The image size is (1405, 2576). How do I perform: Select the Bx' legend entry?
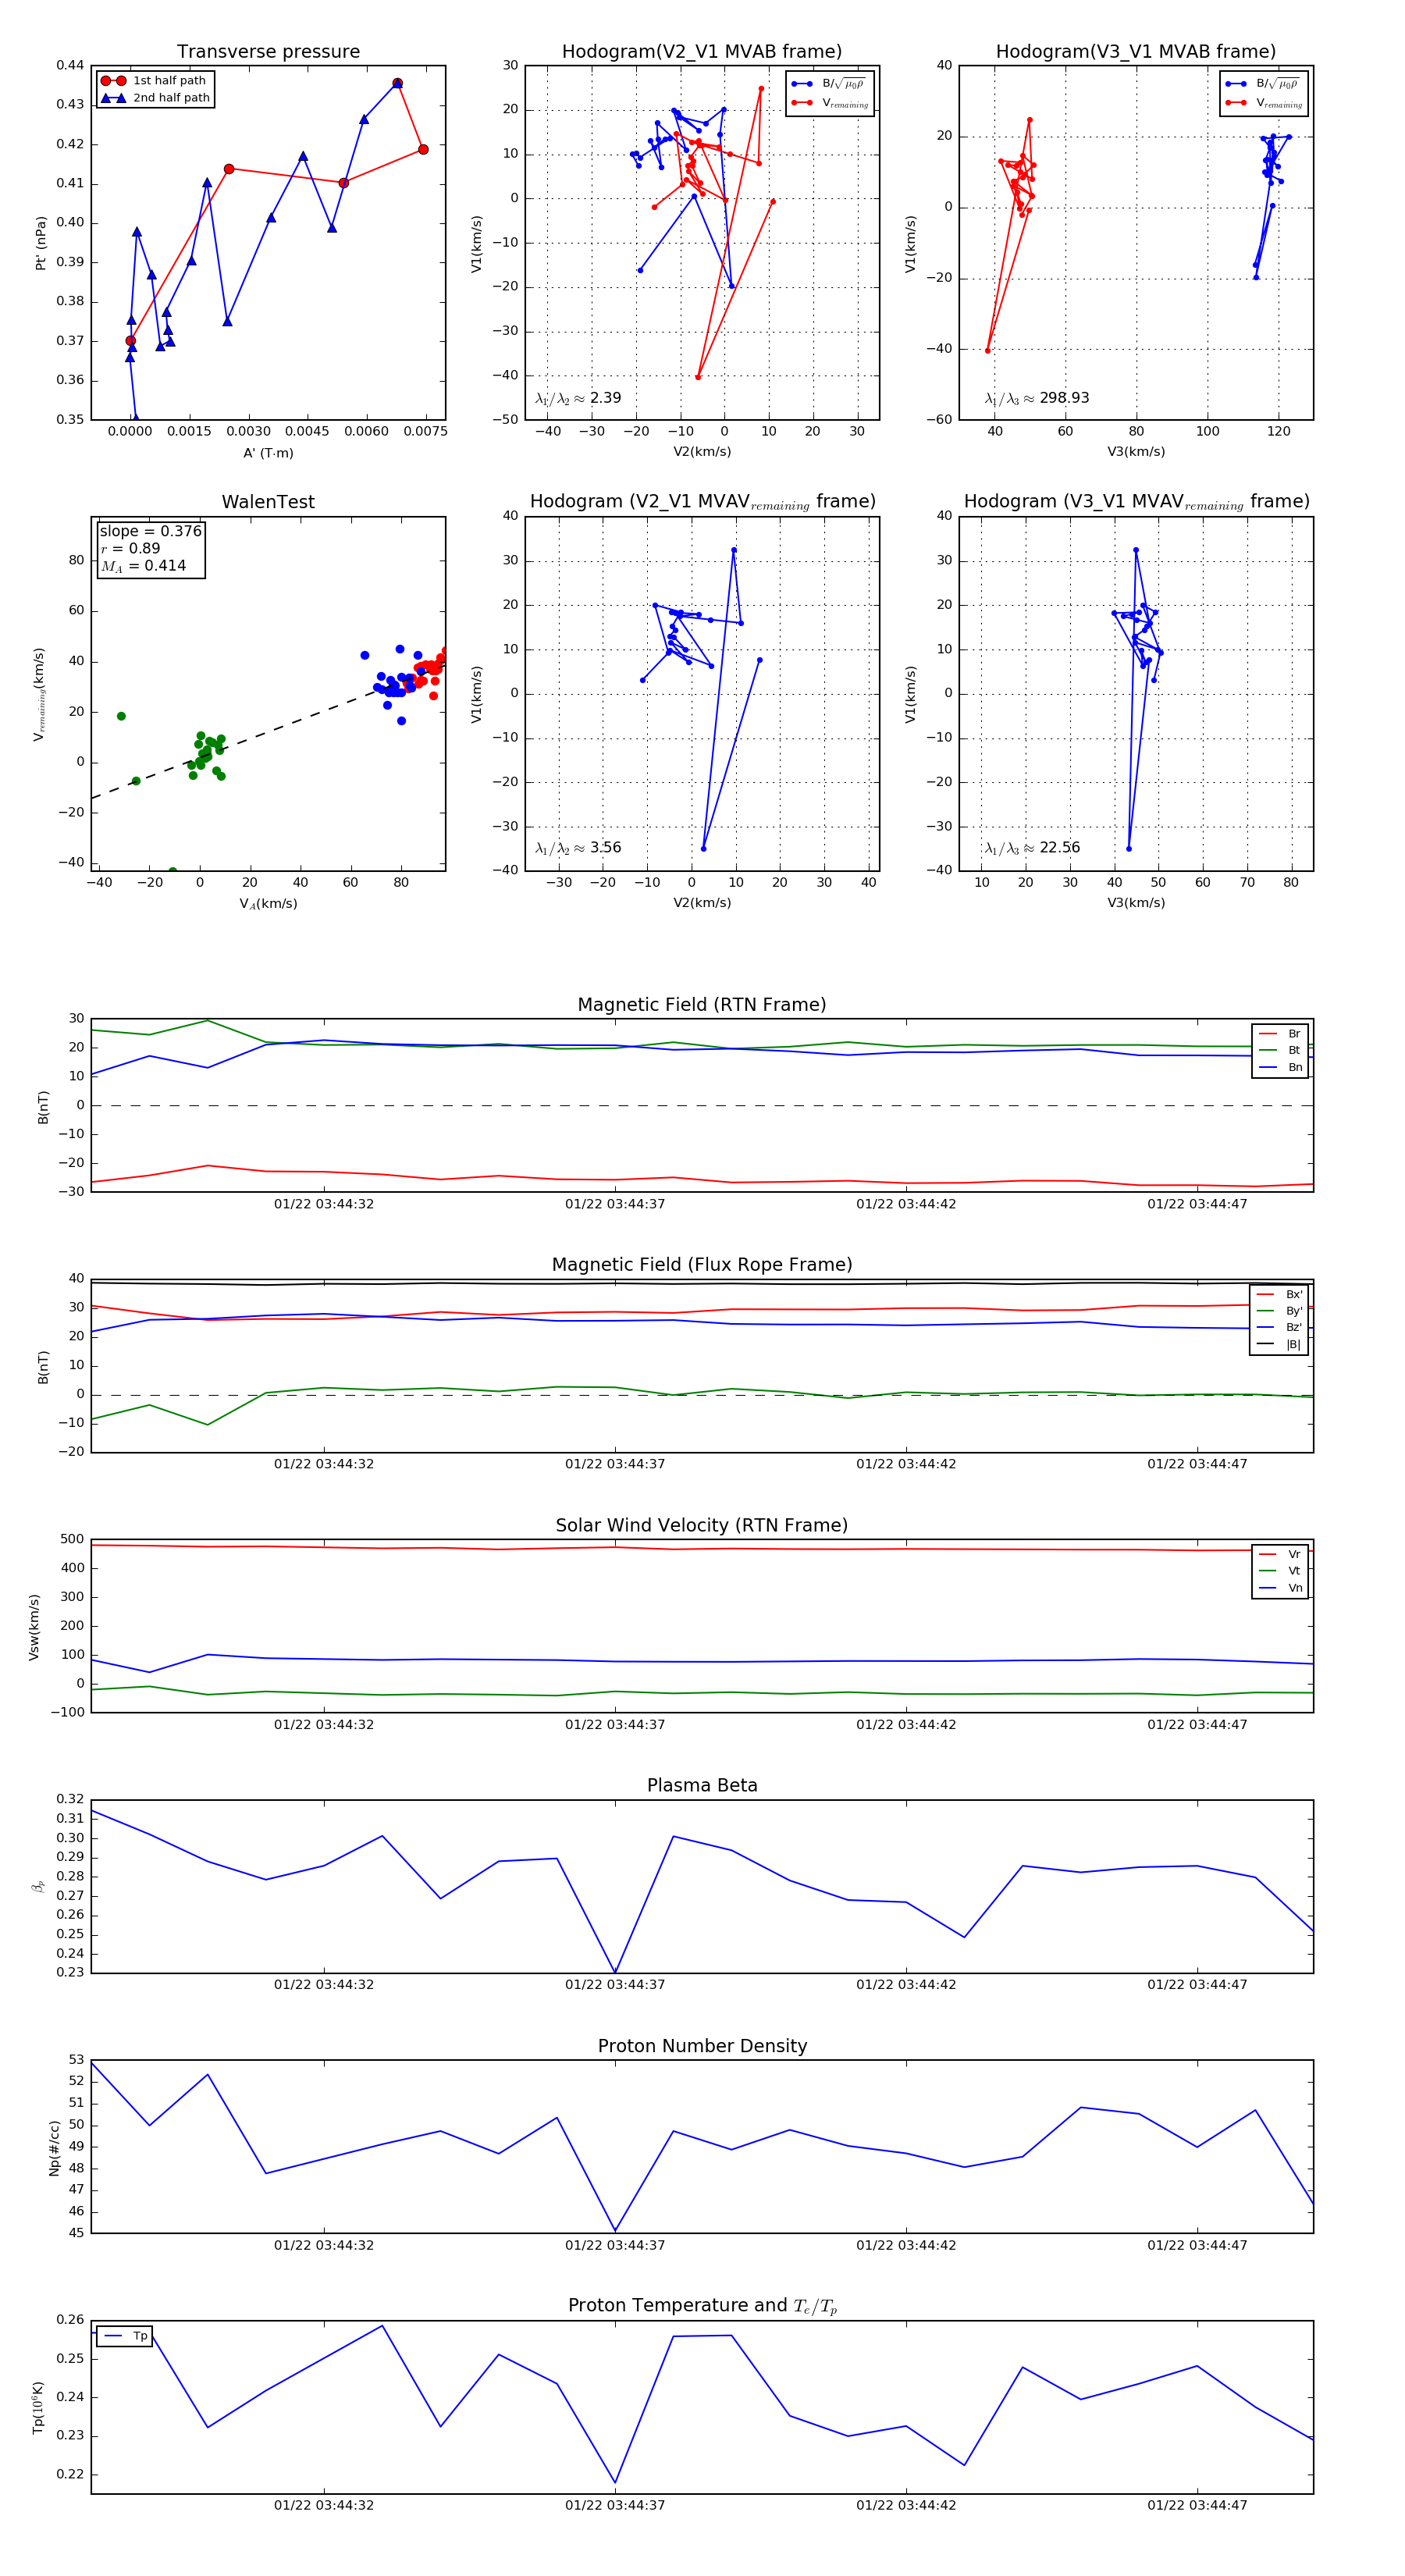[1279, 1294]
